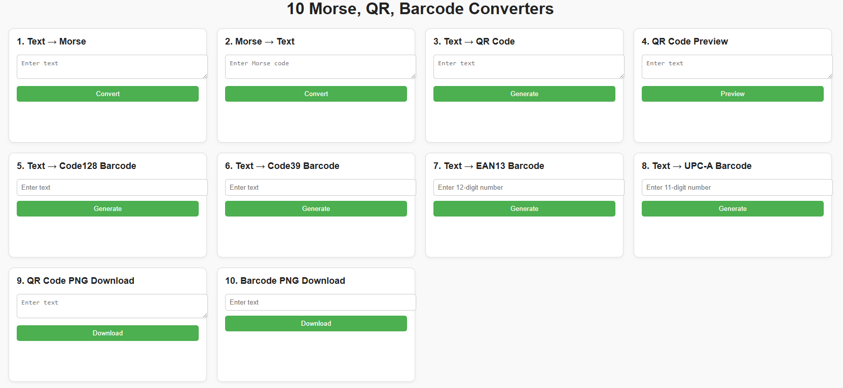843x388 pixels.
Task: Focus the Morse code input textarea
Action: tap(320, 67)
